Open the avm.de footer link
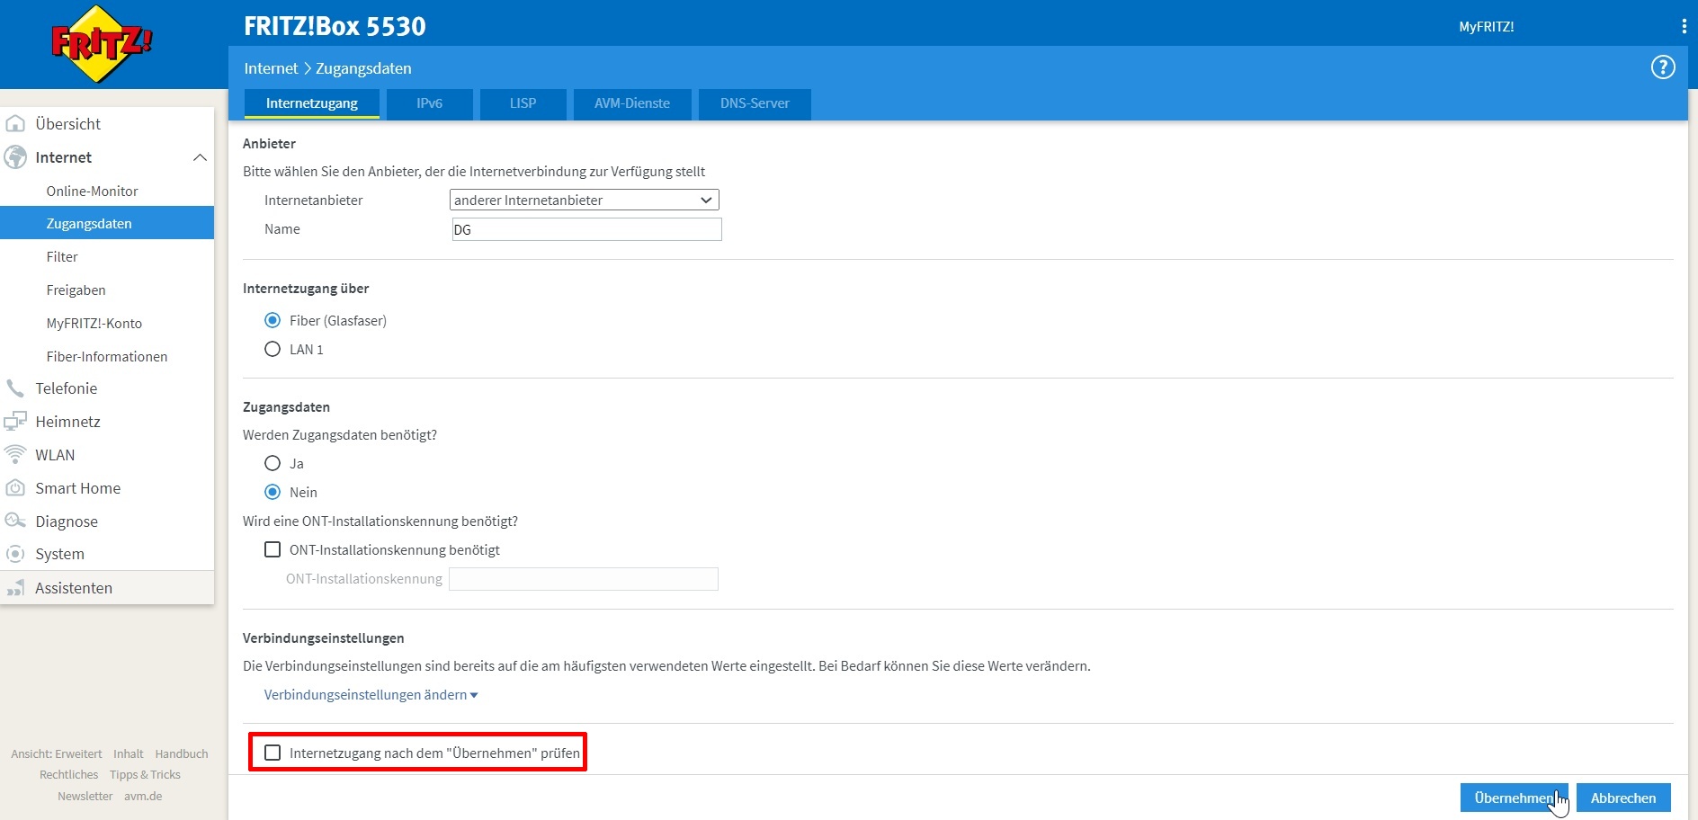1698x820 pixels. (x=143, y=796)
